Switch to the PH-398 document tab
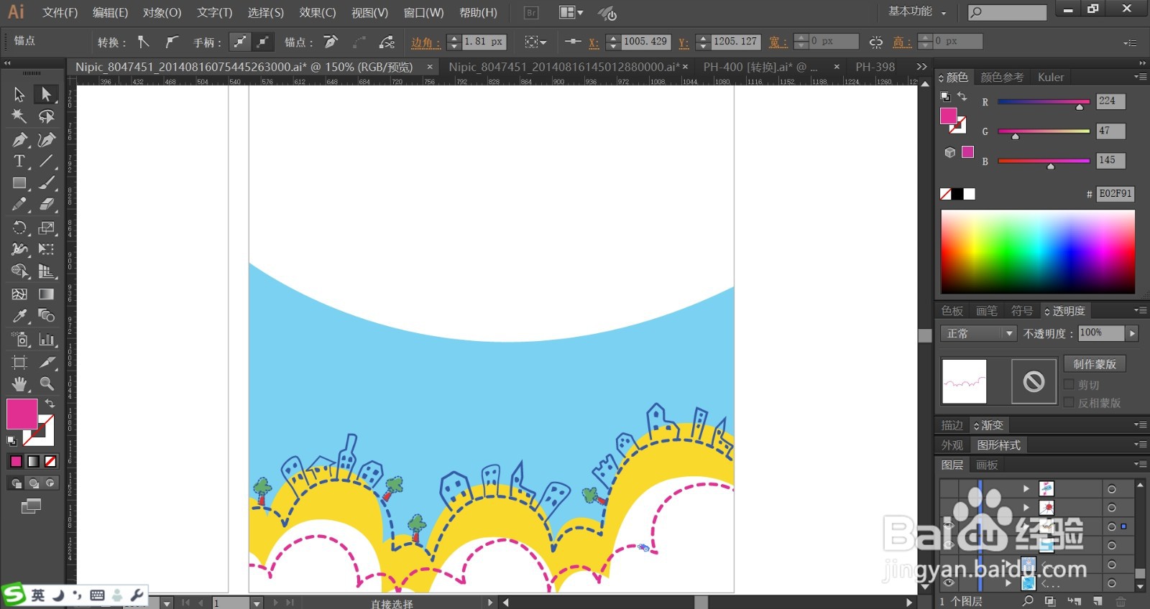Image resolution: width=1150 pixels, height=609 pixels. [x=875, y=67]
